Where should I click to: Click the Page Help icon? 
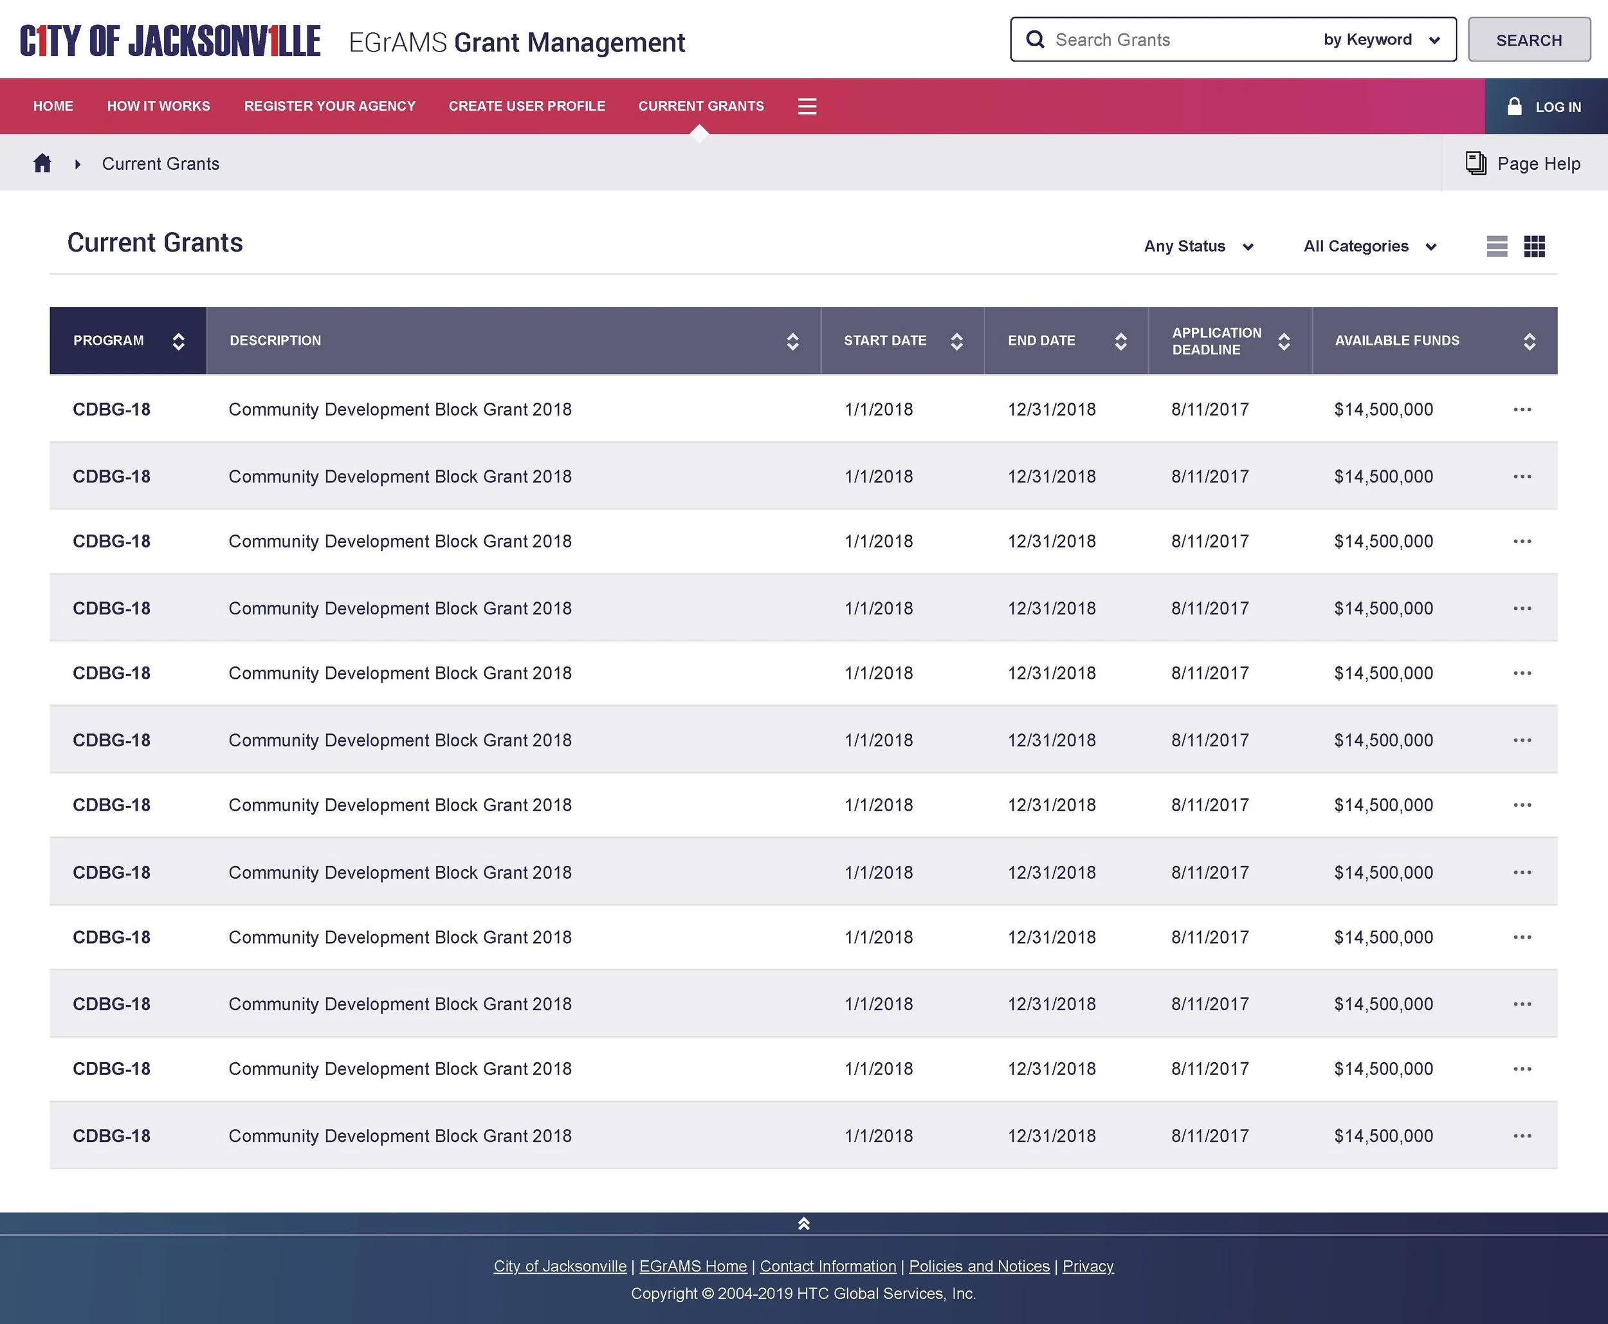1476,163
